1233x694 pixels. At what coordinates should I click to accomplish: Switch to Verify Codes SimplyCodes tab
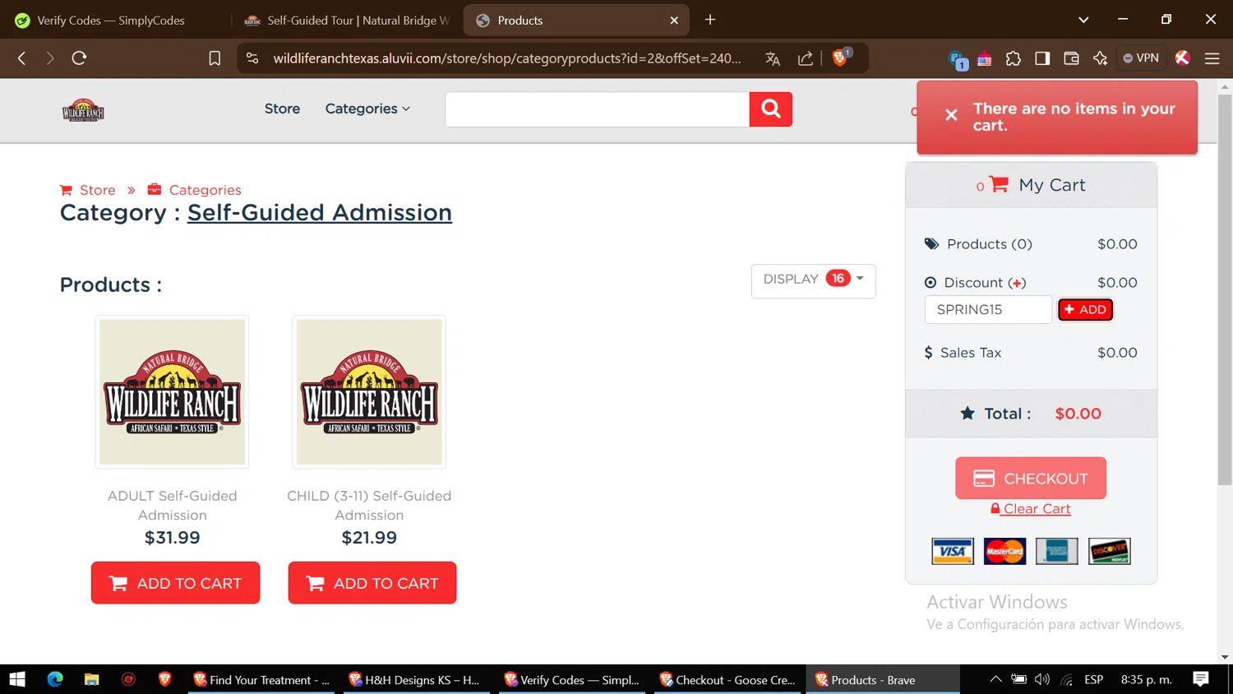[x=111, y=21]
